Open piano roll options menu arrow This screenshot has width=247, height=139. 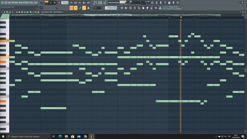(2, 12)
